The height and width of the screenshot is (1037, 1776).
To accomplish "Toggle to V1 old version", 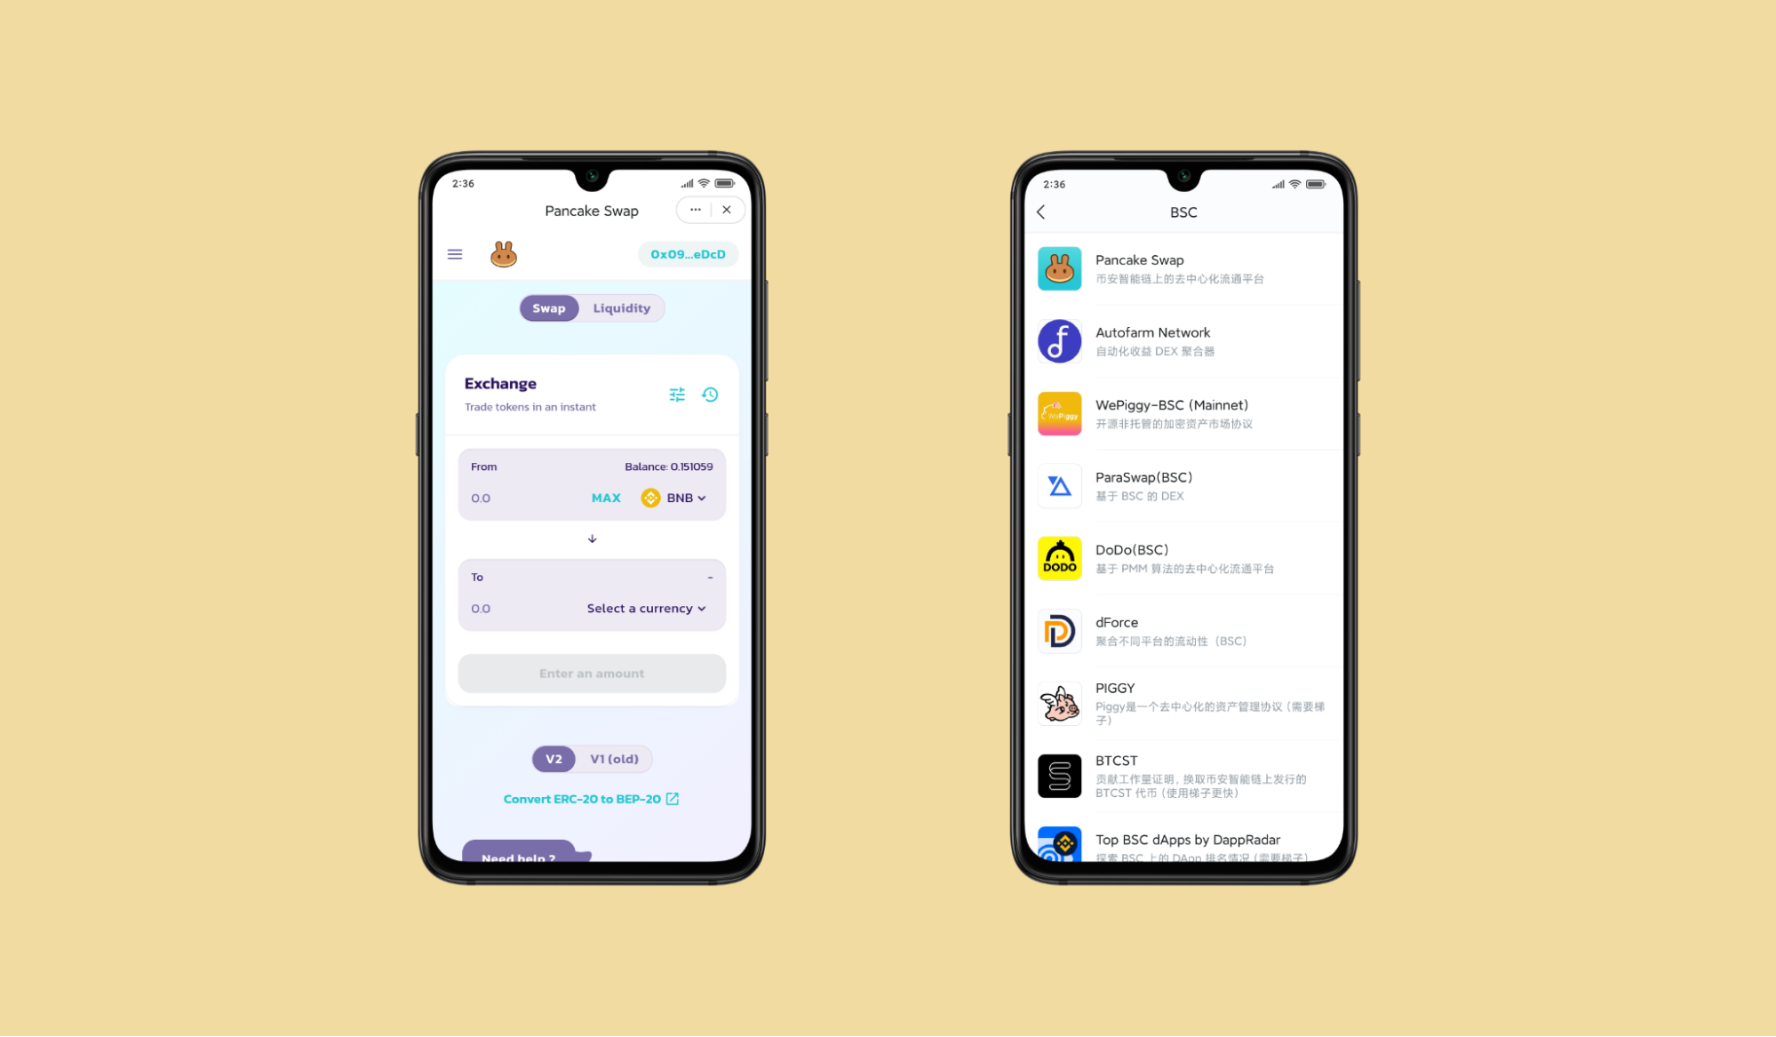I will tap(615, 758).
